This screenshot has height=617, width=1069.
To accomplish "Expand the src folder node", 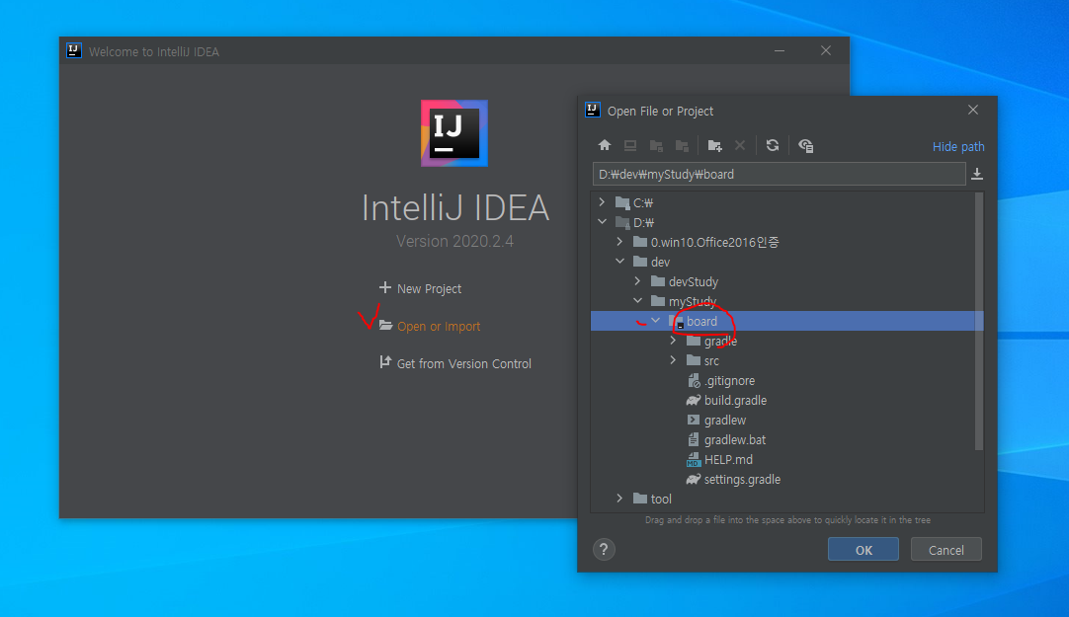I will (673, 360).
